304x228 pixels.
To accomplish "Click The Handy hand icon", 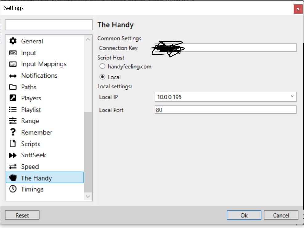I will click(13, 177).
